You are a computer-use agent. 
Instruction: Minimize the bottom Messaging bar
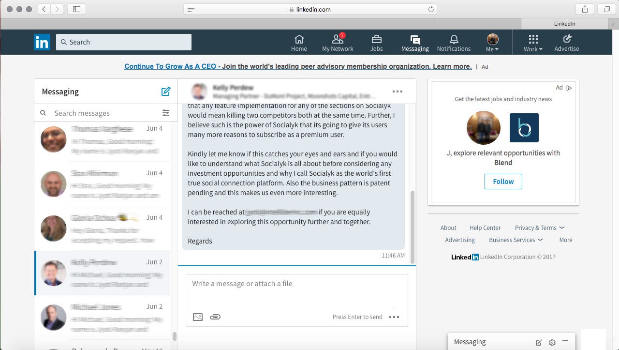565,342
